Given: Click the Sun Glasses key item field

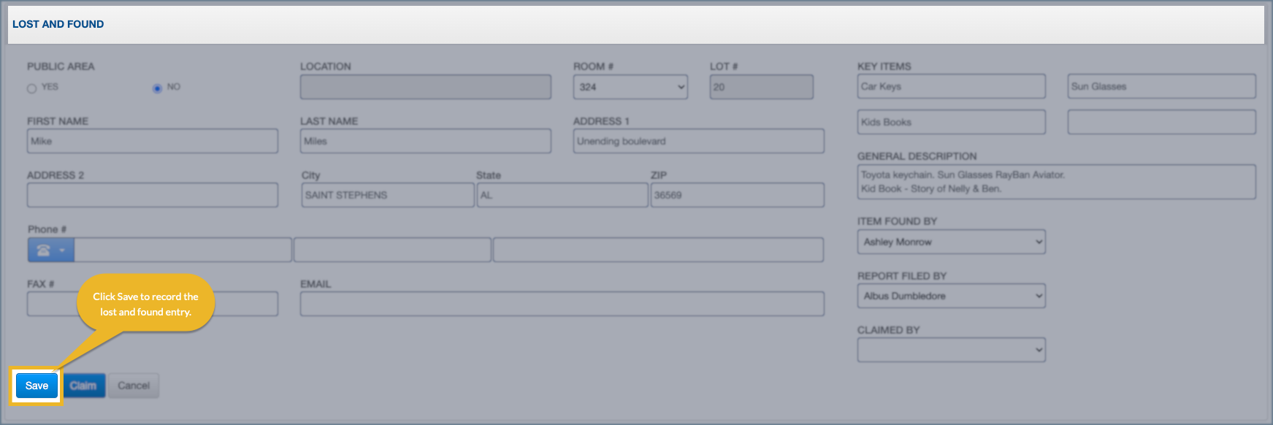Looking at the screenshot, I should 1161,86.
